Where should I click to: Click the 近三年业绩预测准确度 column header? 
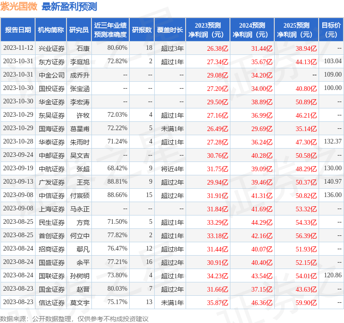110,30
